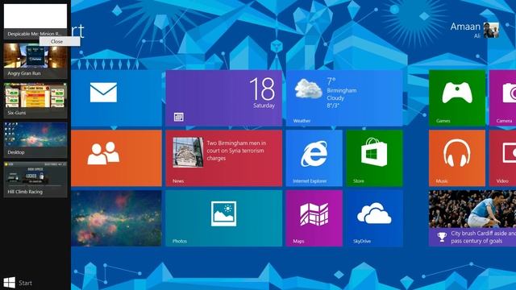Image resolution: width=516 pixels, height=290 pixels.
Task: Open the Sport tile about City and Cardiff
Action: point(472,218)
